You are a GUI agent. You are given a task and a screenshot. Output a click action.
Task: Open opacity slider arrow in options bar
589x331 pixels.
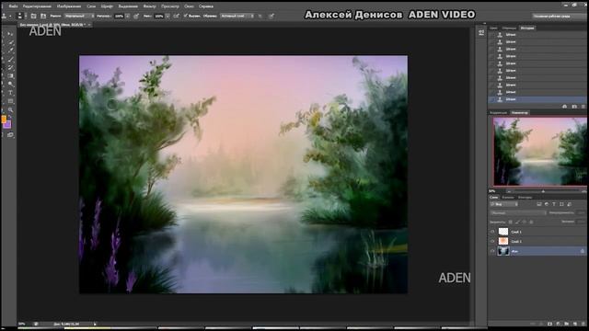click(x=128, y=17)
